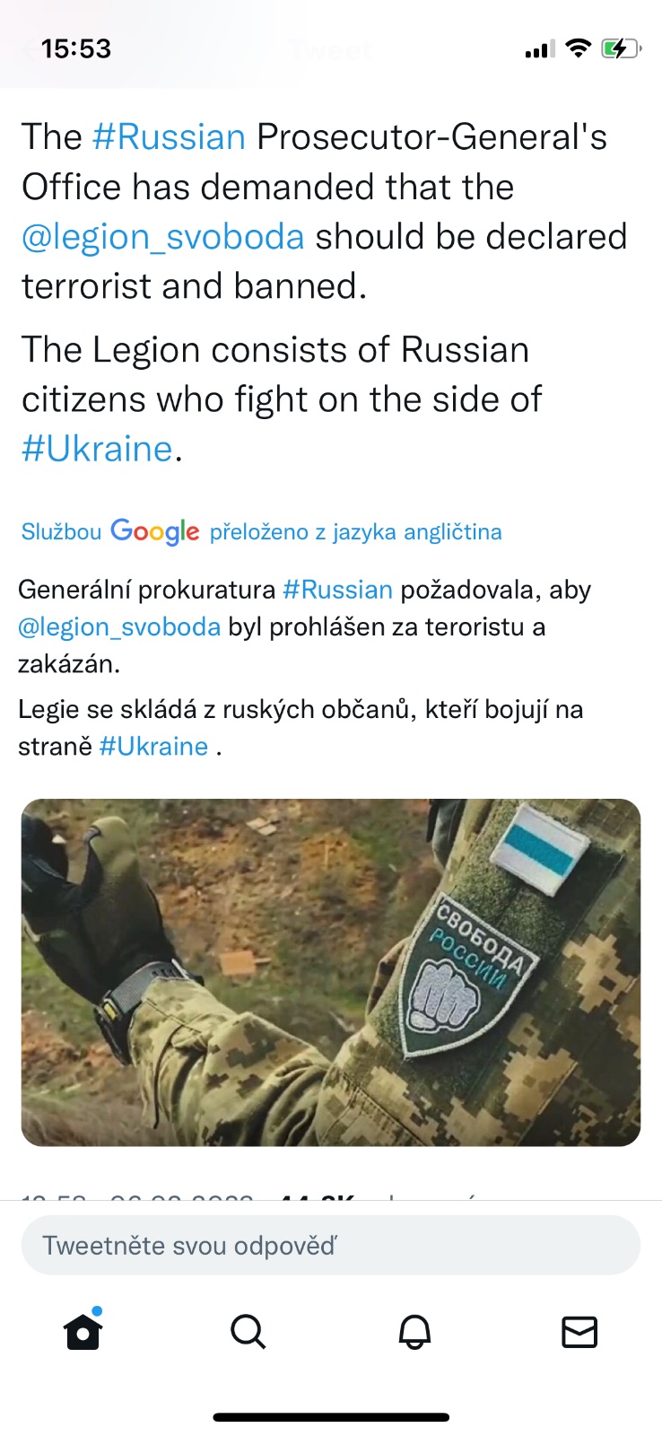Open the Notifications bell tab
This screenshot has height=1436, width=662.
coord(414,1332)
